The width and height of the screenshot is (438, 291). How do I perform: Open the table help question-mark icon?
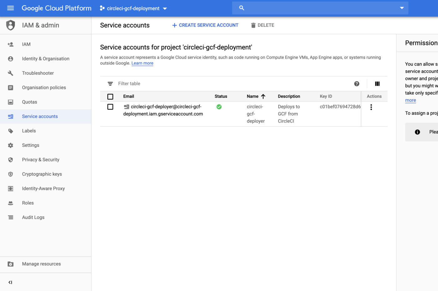(357, 84)
